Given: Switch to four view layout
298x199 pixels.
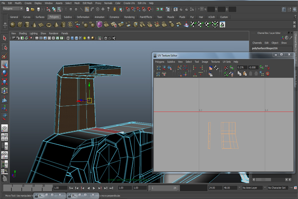Looking at the screenshot, I should (4, 137).
